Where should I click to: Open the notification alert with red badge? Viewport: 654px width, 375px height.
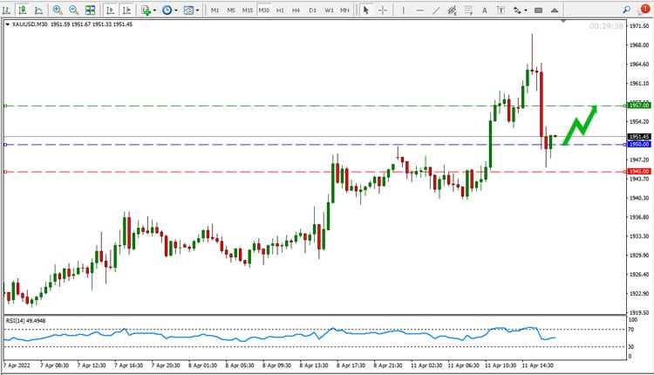(x=644, y=10)
